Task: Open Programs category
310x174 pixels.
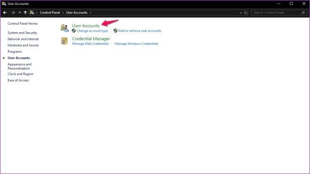Action: tap(15, 52)
